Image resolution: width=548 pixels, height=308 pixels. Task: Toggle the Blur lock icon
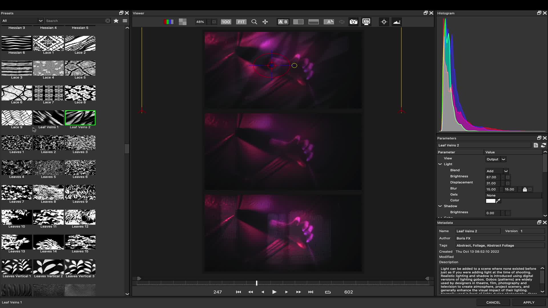(525, 189)
